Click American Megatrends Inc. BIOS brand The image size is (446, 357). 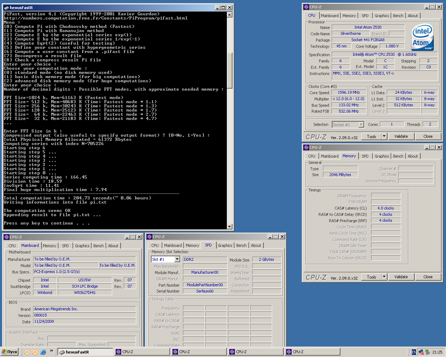click(85, 309)
